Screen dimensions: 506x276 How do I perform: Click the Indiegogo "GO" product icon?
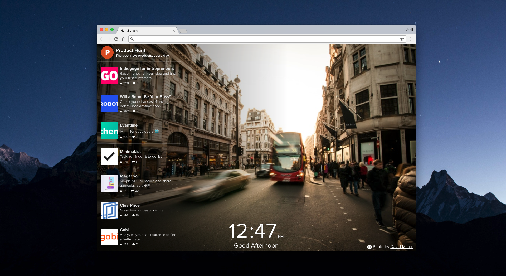[x=109, y=76]
